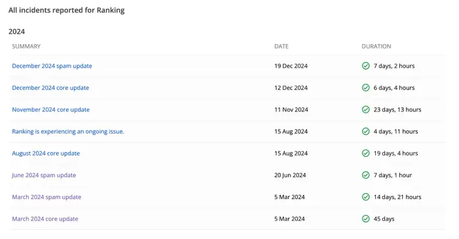Select 15 Aug 2024 date in August core update row
This screenshot has width=459, height=239.
click(x=291, y=153)
